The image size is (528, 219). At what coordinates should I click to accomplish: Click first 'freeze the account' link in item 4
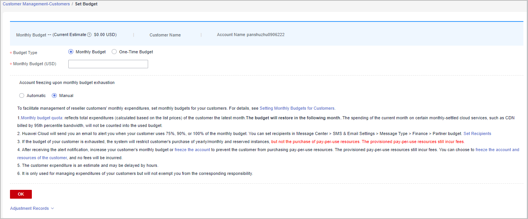point(192,150)
